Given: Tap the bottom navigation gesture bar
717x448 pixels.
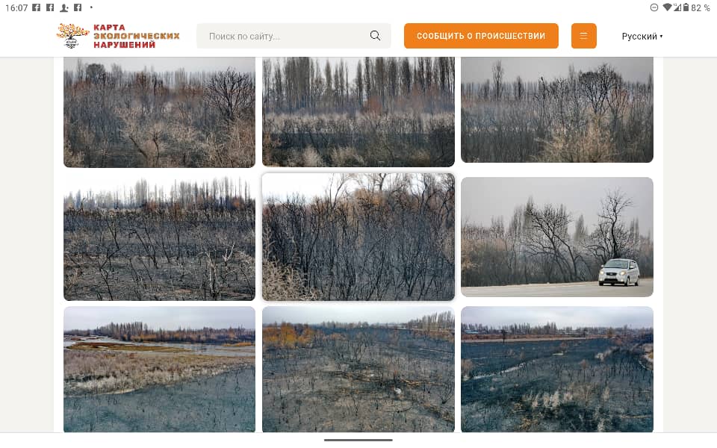Looking at the screenshot, I should [x=358, y=441].
